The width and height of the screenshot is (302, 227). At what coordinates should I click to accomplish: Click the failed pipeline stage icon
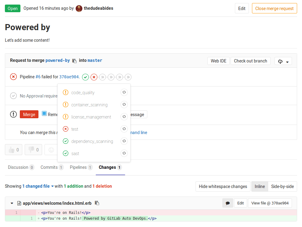point(94,77)
